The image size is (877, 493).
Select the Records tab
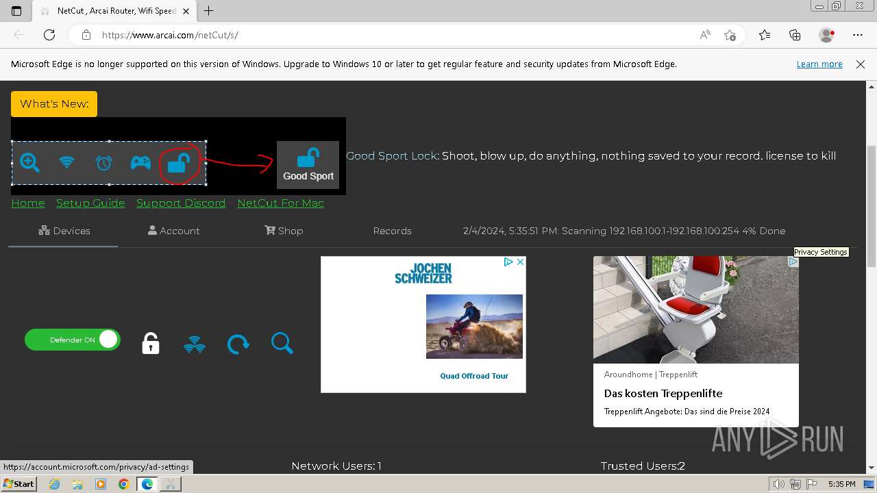(x=392, y=231)
